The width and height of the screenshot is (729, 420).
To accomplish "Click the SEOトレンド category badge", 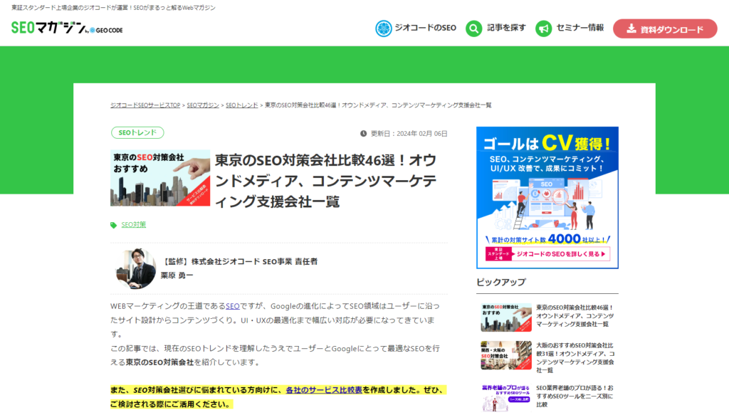I will pos(137,132).
